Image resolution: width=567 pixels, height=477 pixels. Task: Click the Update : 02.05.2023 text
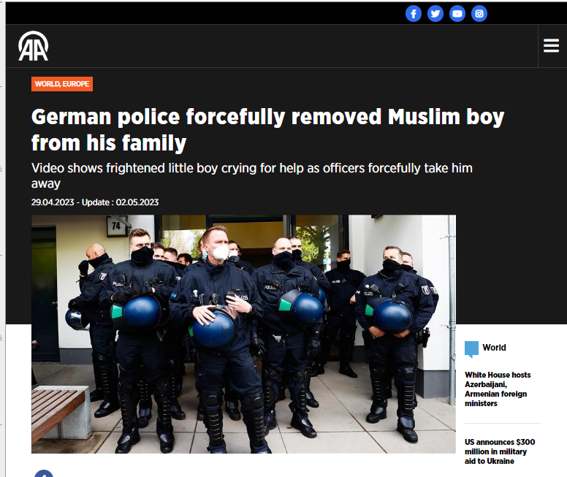[120, 202]
